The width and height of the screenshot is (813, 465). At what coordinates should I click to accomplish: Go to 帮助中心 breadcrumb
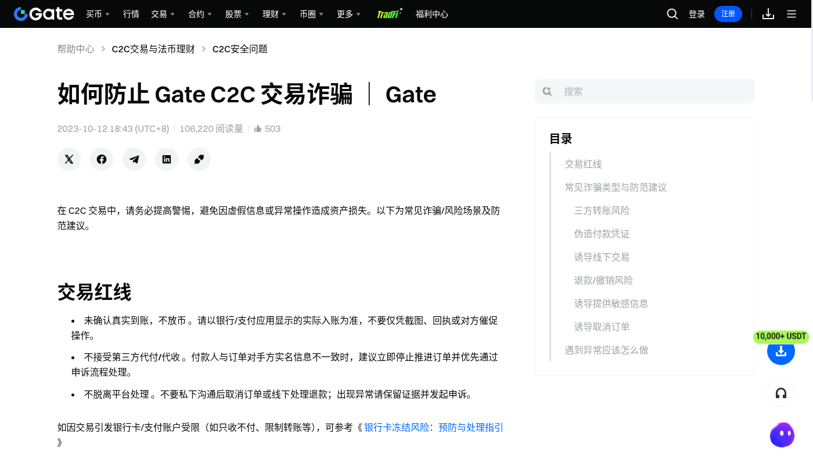75,49
